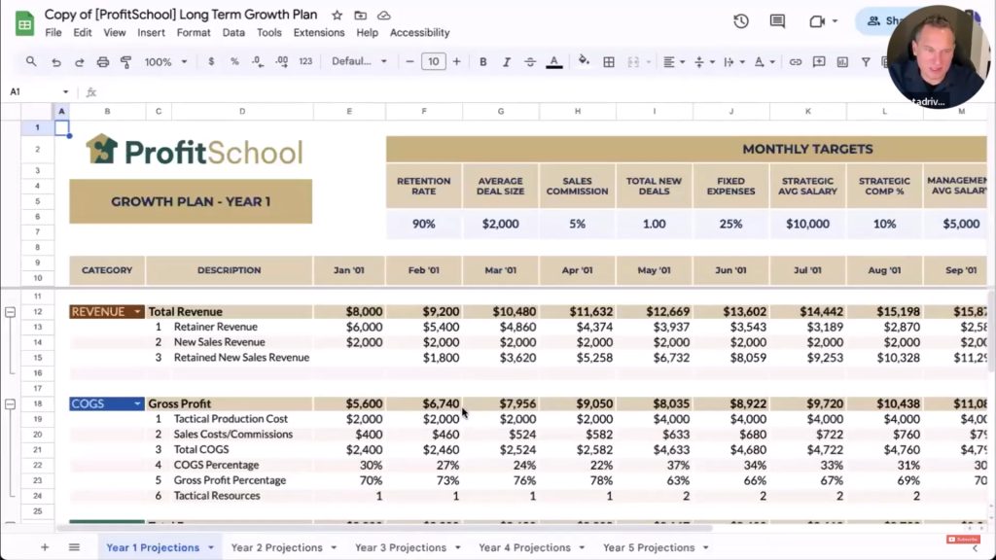
Task: Toggle bold formatting
Action: 482,61
